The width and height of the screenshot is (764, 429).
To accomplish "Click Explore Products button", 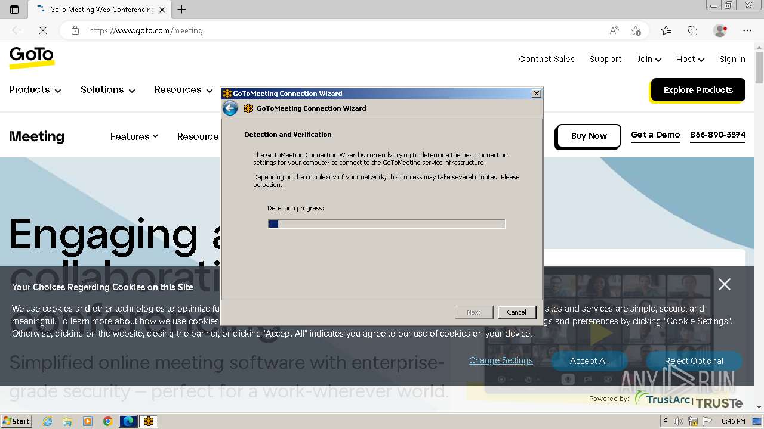I will click(698, 90).
